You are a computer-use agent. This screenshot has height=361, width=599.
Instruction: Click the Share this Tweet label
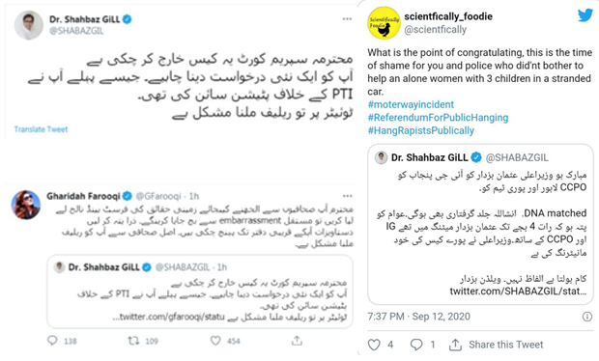[506, 345]
